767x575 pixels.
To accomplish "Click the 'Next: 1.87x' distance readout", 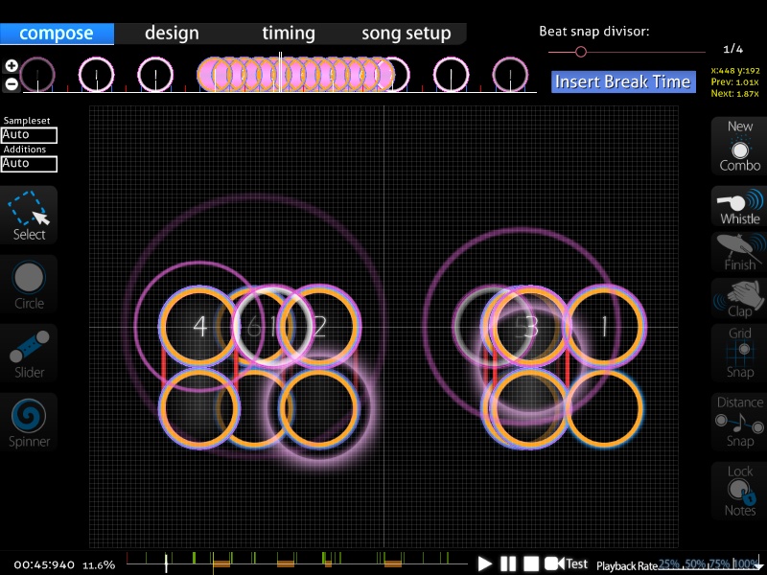I will pyautogui.click(x=734, y=93).
